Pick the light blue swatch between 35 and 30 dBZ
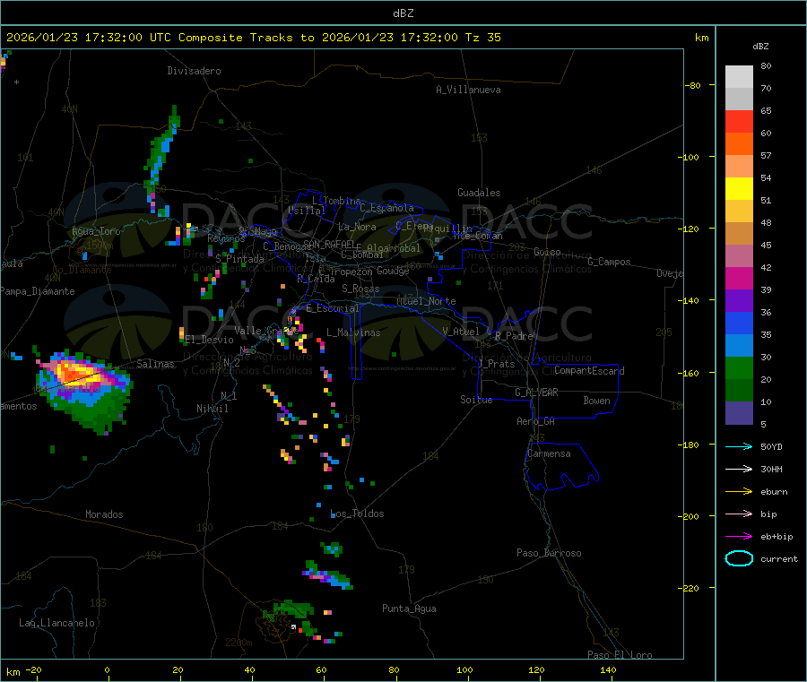Screen dimensions: 807x682 coord(739,346)
